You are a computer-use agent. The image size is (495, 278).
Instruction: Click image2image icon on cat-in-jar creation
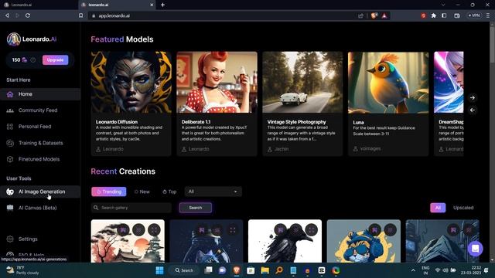tap(202, 230)
